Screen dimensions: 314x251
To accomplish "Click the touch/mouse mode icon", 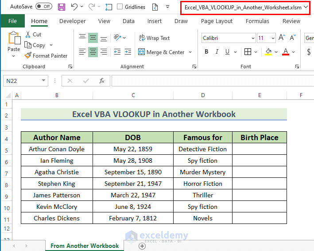I will tap(109, 7).
